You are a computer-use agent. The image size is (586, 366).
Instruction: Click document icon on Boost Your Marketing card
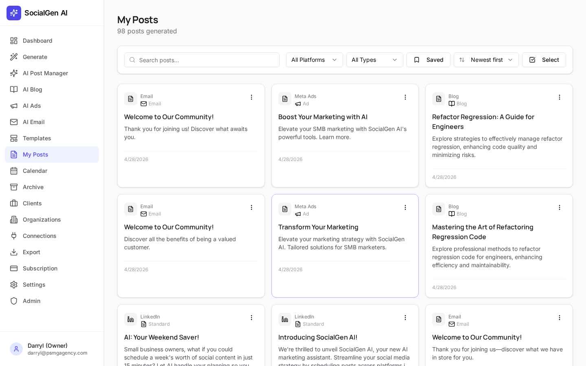tap(285, 99)
